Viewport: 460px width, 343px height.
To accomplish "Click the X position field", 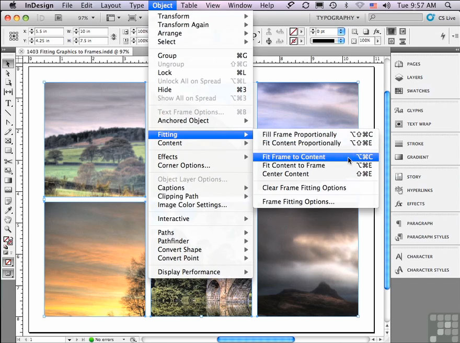I will pyautogui.click(x=49, y=31).
